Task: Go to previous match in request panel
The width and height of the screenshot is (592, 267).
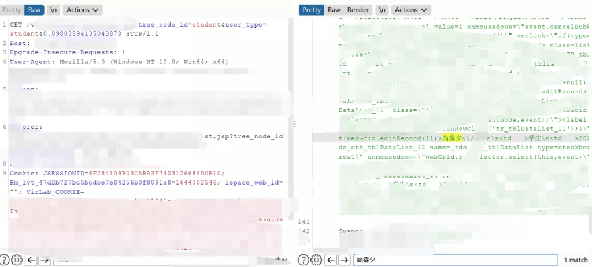Action: (x=32, y=260)
